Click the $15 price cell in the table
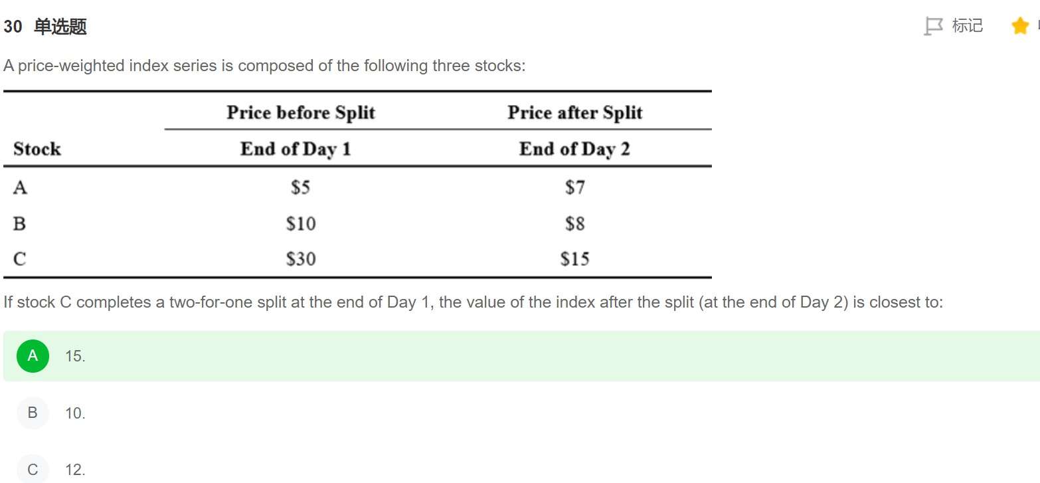The image size is (1040, 483). tap(574, 258)
